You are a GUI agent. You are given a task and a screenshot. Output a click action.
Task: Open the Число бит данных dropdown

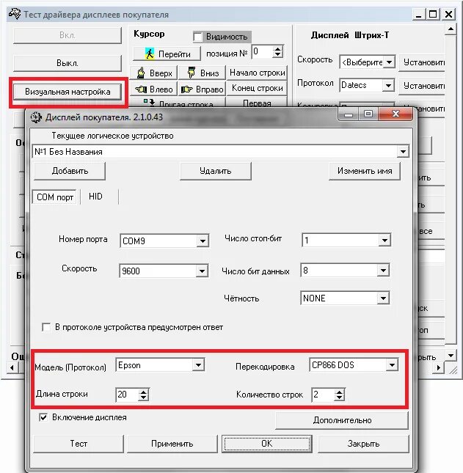pos(383,271)
